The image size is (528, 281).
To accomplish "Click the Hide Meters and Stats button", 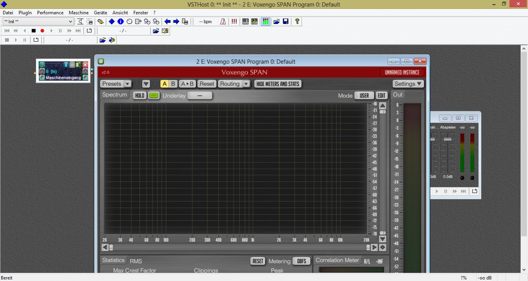I will pos(278,84).
